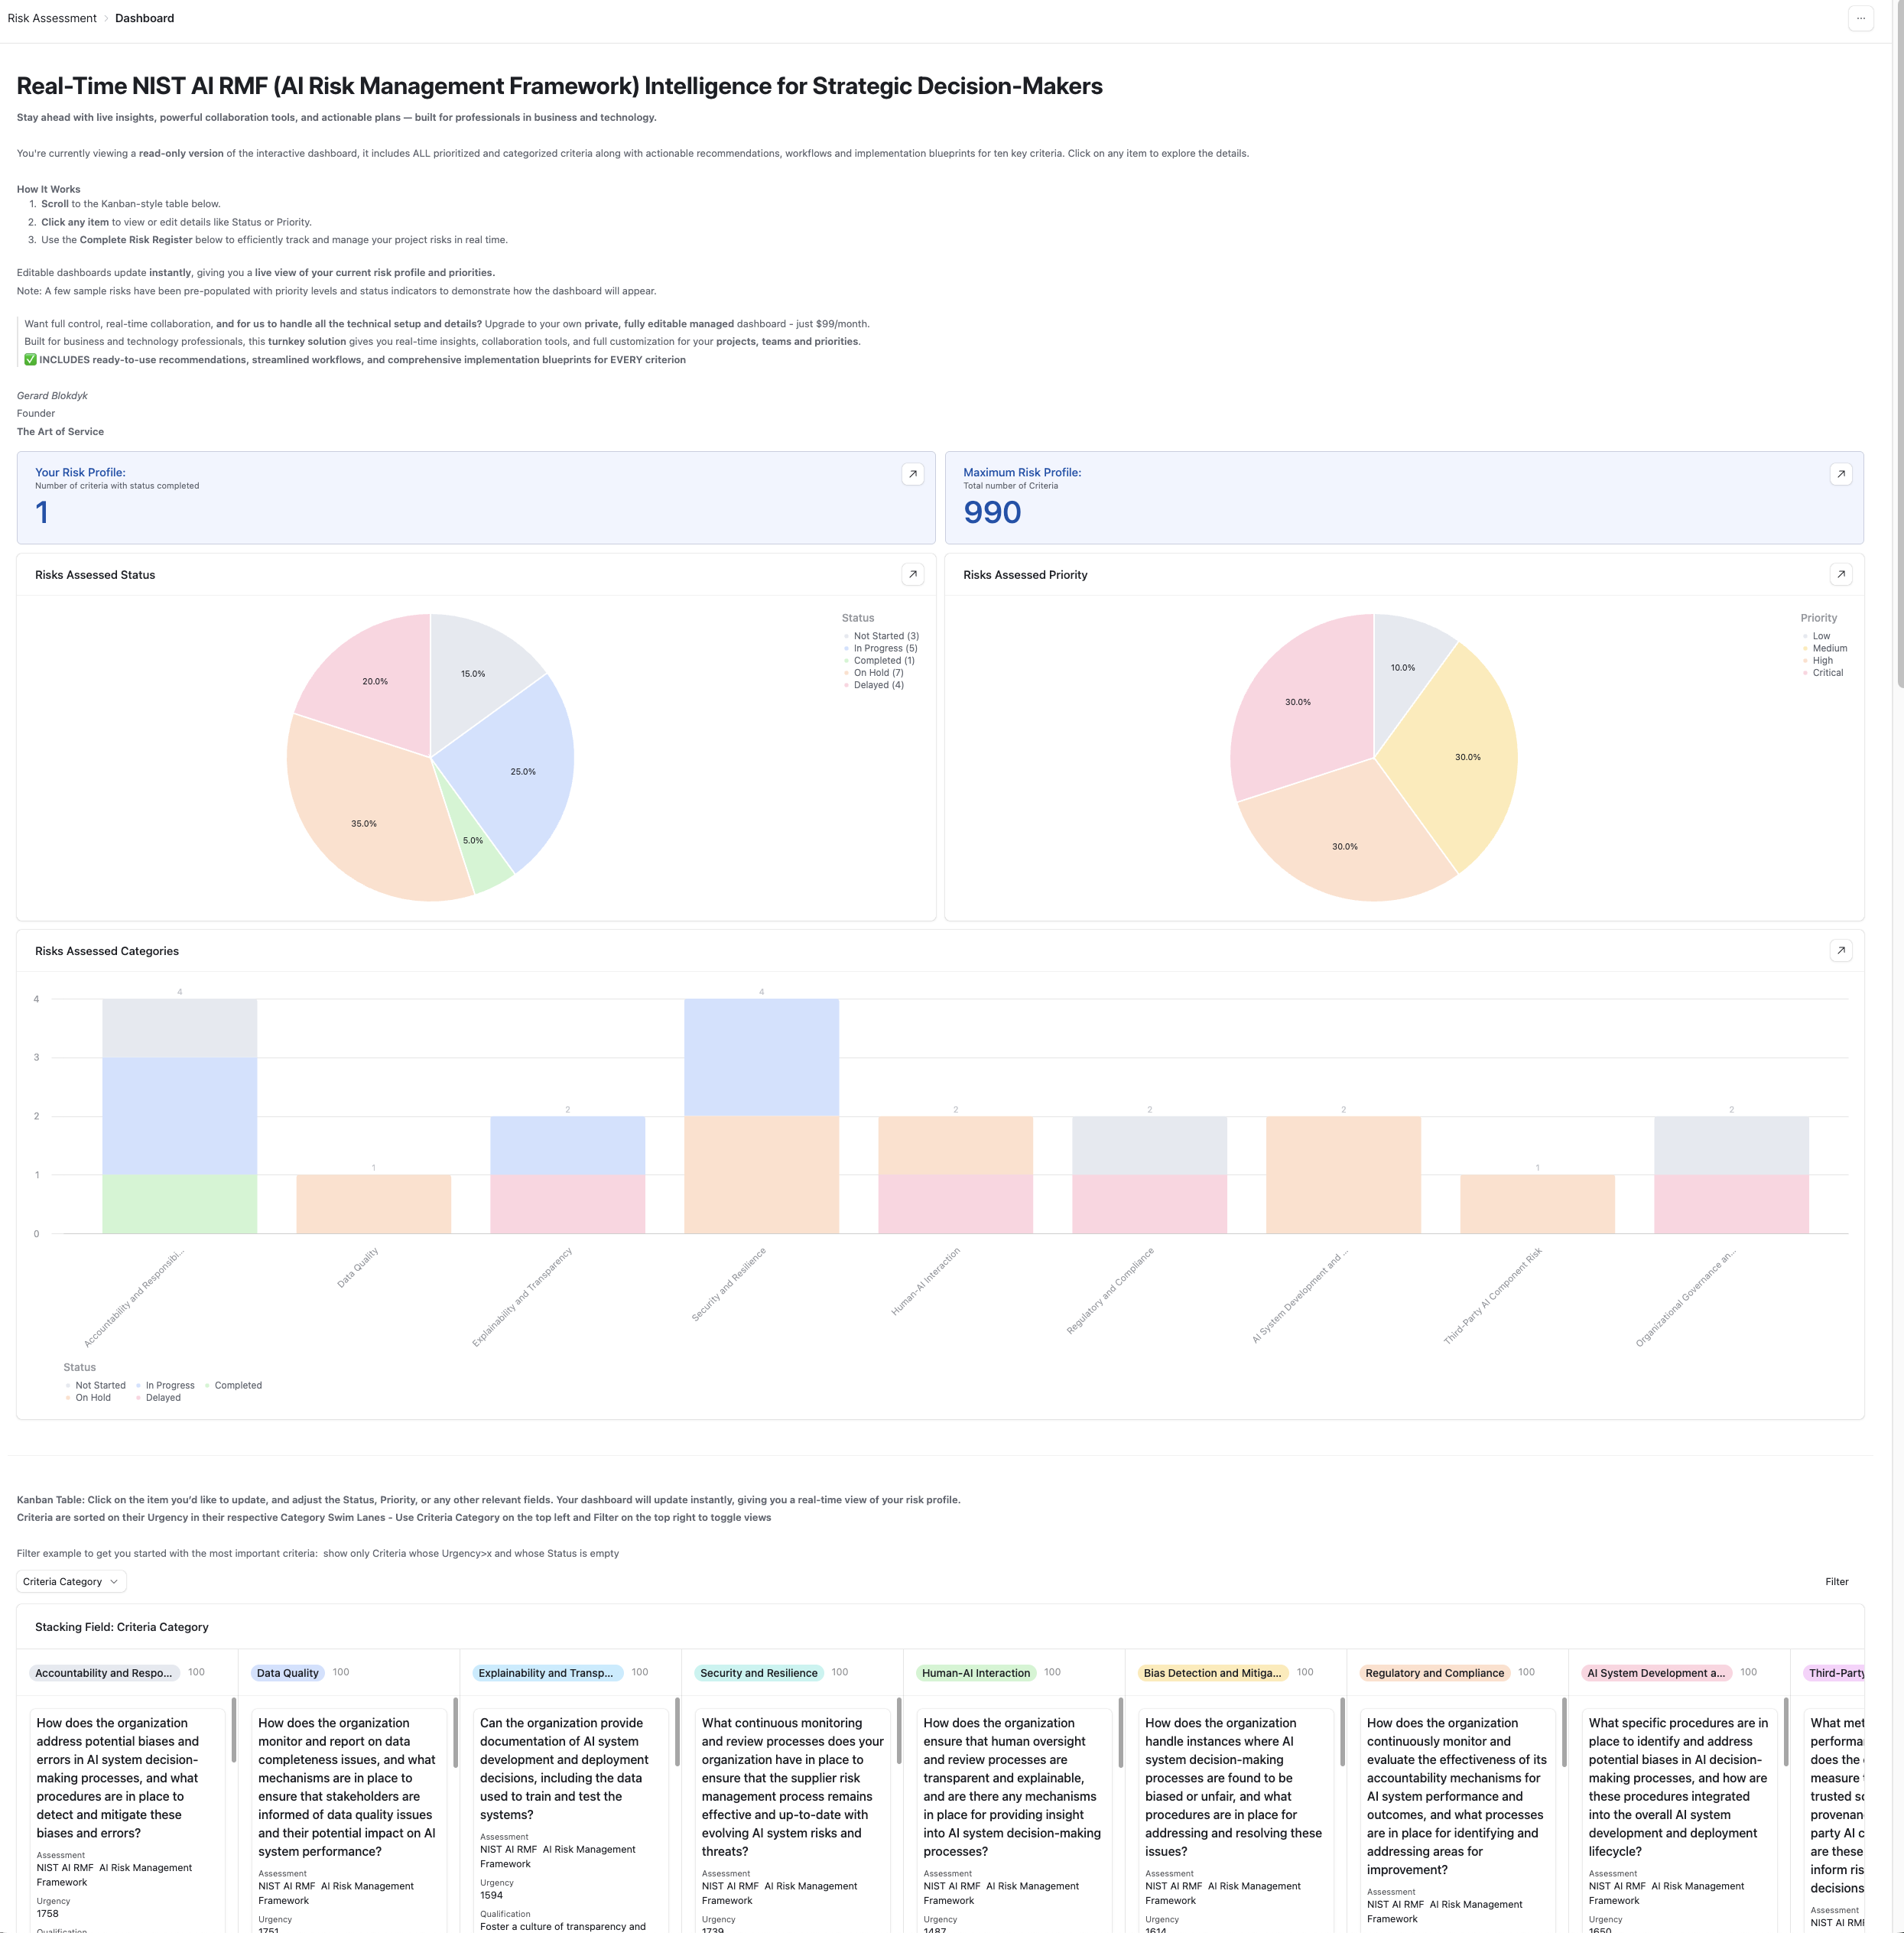Click the 30% yellow slice in the Priority pie
Screen dimensions: 1904x1933
[1468, 757]
